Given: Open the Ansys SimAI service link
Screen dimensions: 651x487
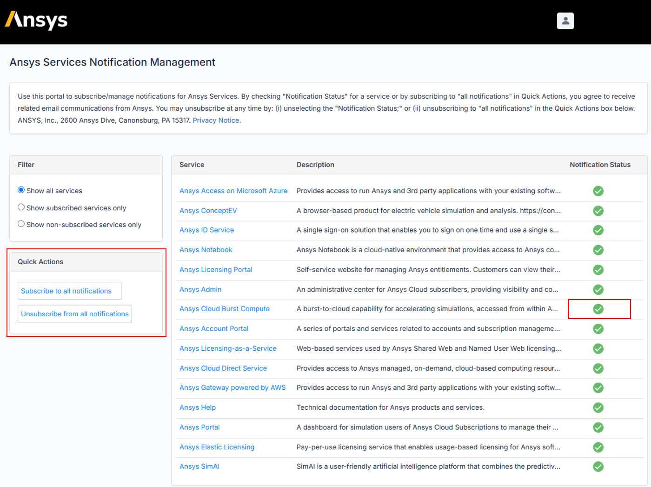Looking at the screenshot, I should (199, 467).
